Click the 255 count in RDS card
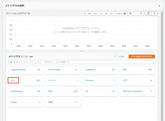 (x=76, y=91)
